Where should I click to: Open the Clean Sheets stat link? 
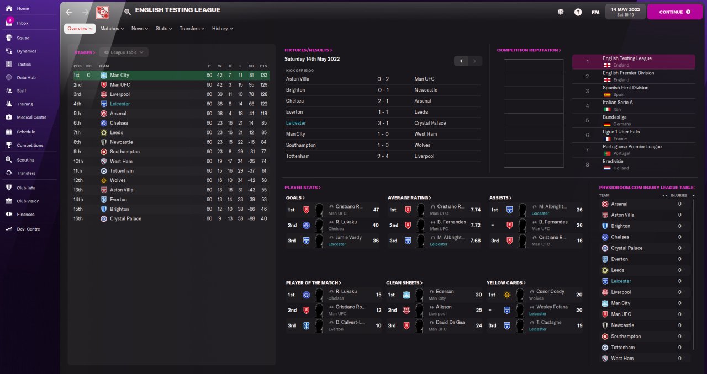(404, 283)
